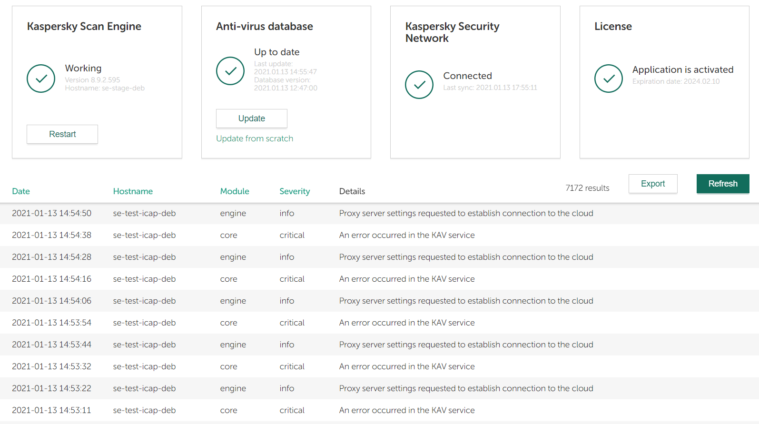Select the critical event at 14:54:38
The width and height of the screenshot is (759, 424).
tap(51, 235)
